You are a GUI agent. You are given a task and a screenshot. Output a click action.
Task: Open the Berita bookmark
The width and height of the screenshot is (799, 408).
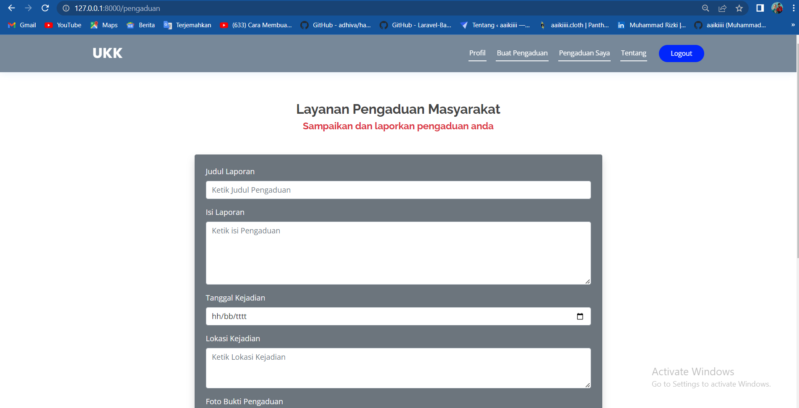(141, 25)
